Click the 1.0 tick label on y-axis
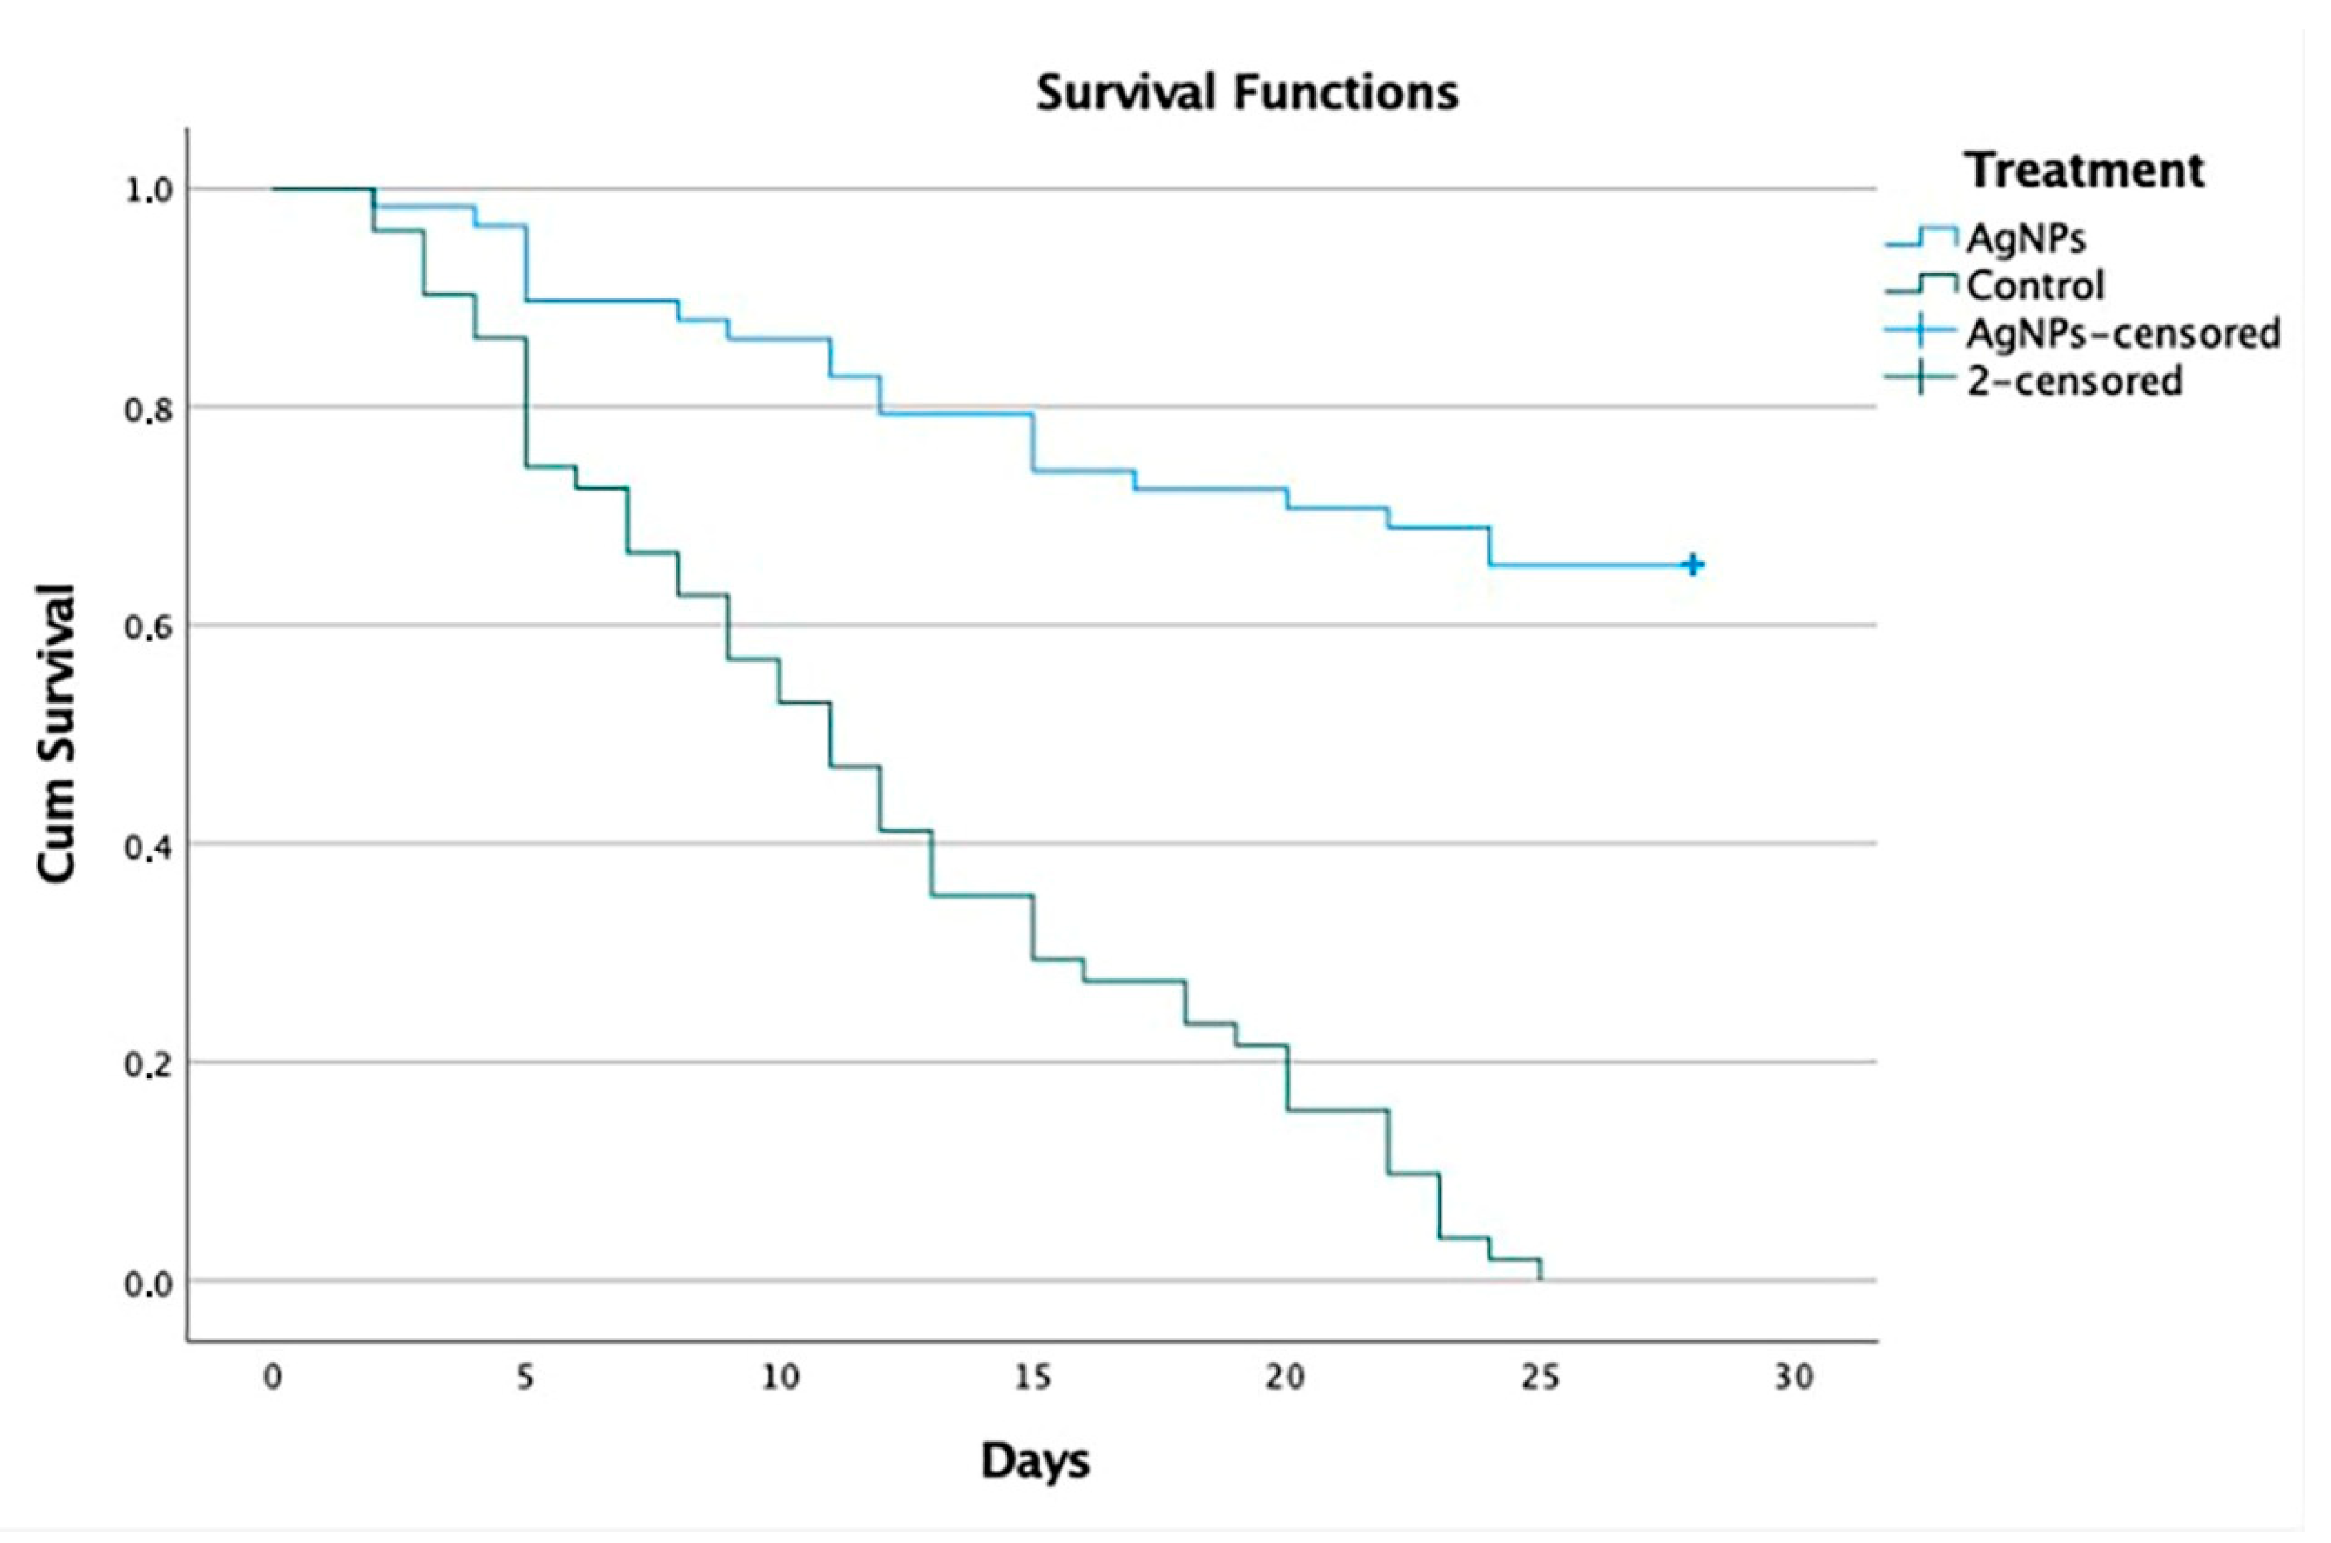 pos(148,190)
